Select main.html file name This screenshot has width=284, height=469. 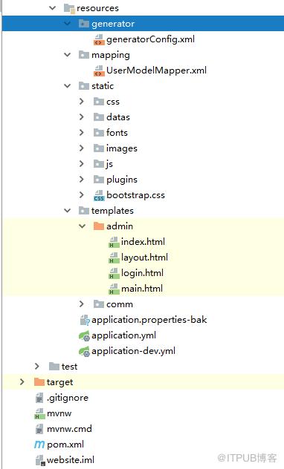click(x=142, y=289)
